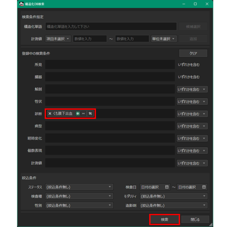Open the 造影剤 filter dropdown
The height and width of the screenshot is (227, 230).
click(174, 205)
